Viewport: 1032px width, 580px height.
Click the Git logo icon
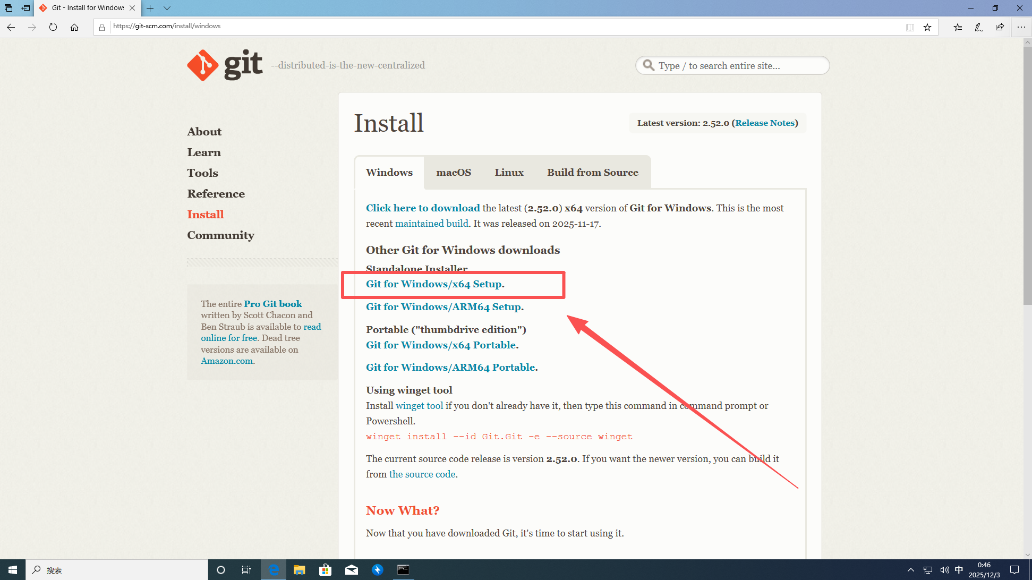pos(203,65)
